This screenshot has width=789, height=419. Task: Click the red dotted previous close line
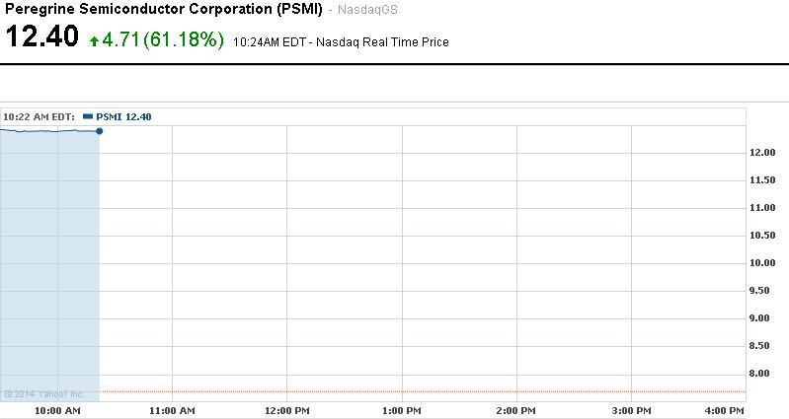(395, 391)
